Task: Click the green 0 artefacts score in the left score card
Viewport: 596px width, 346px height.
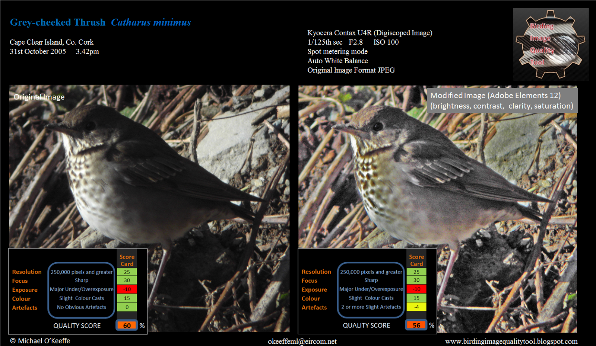Action: pos(127,307)
